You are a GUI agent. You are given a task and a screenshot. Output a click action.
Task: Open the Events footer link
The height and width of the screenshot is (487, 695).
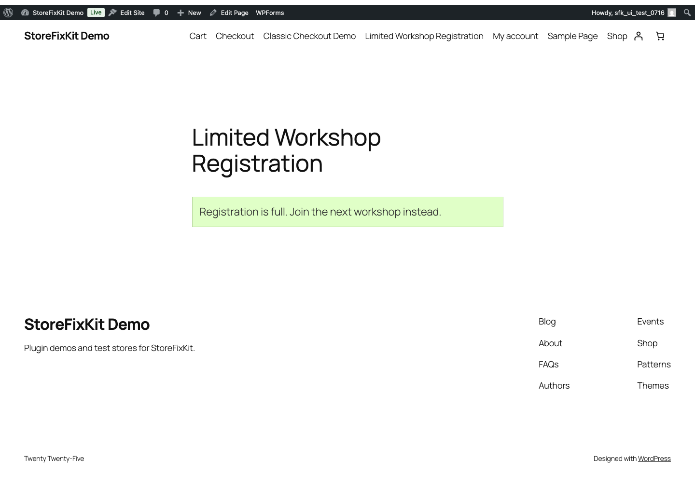pyautogui.click(x=650, y=322)
